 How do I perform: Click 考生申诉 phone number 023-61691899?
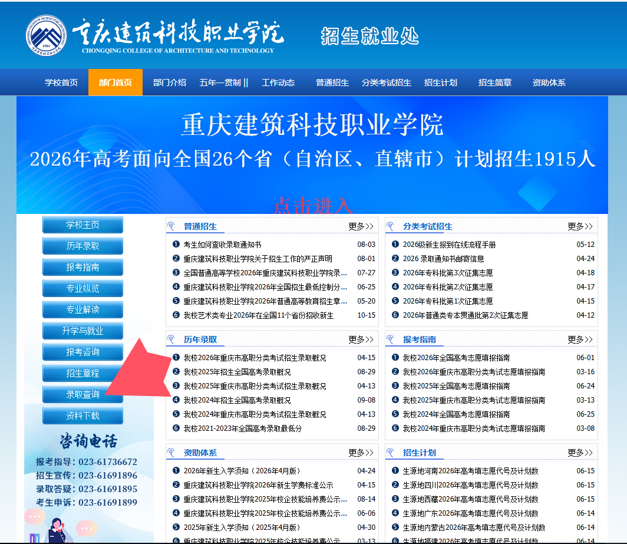click(108, 502)
